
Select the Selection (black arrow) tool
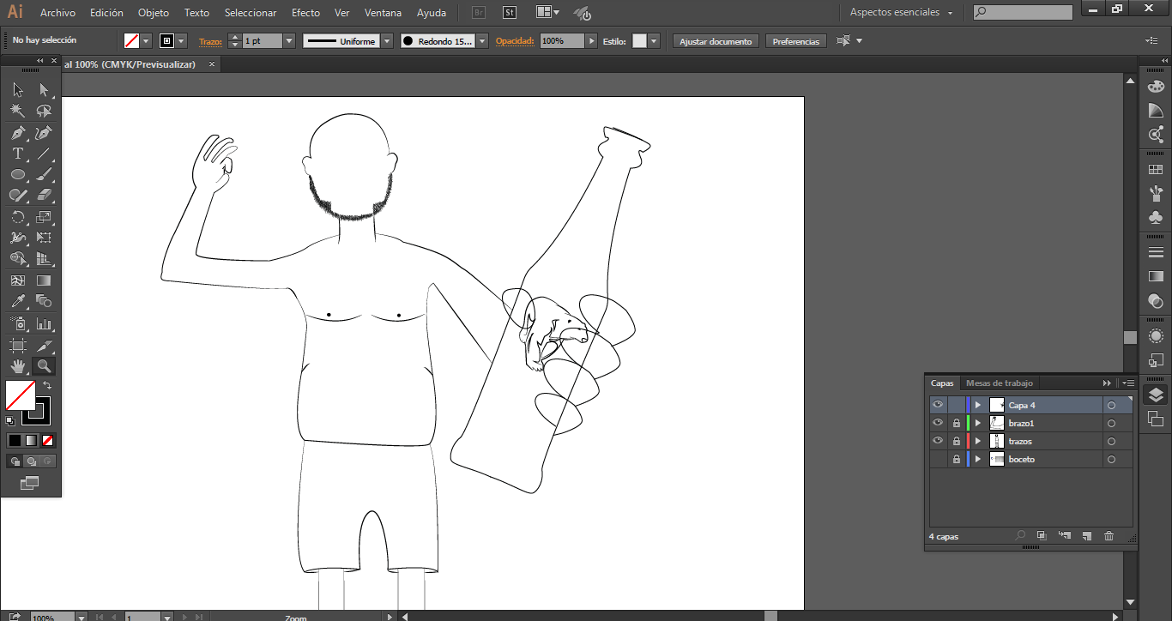coord(18,89)
